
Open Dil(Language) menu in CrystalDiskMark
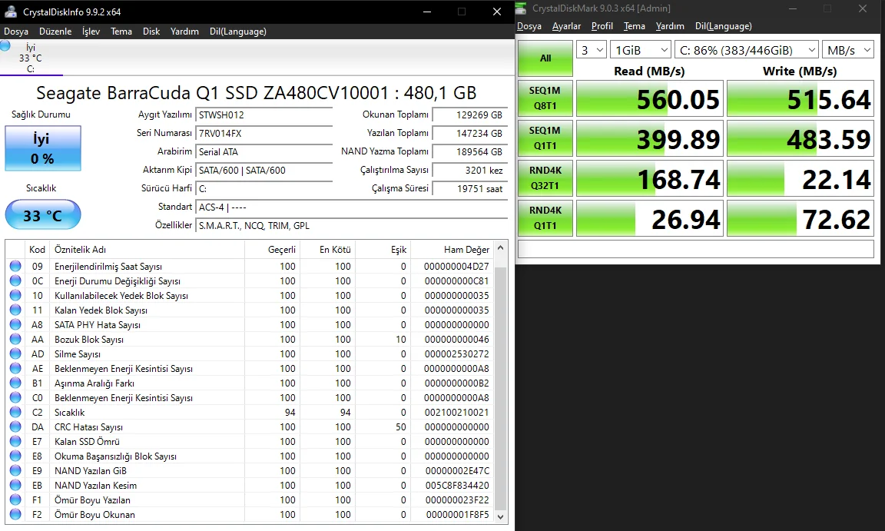(724, 26)
